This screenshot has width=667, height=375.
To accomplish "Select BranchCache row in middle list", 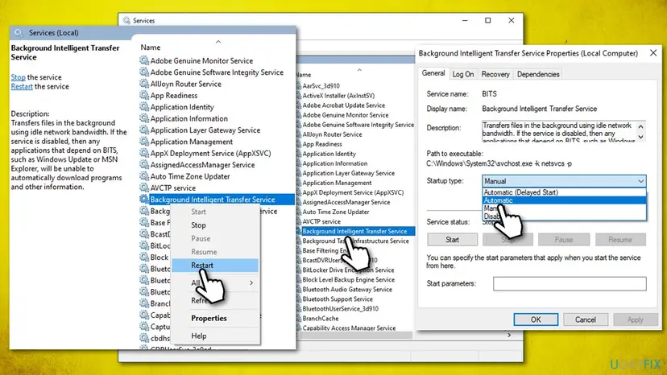I will click(x=321, y=319).
